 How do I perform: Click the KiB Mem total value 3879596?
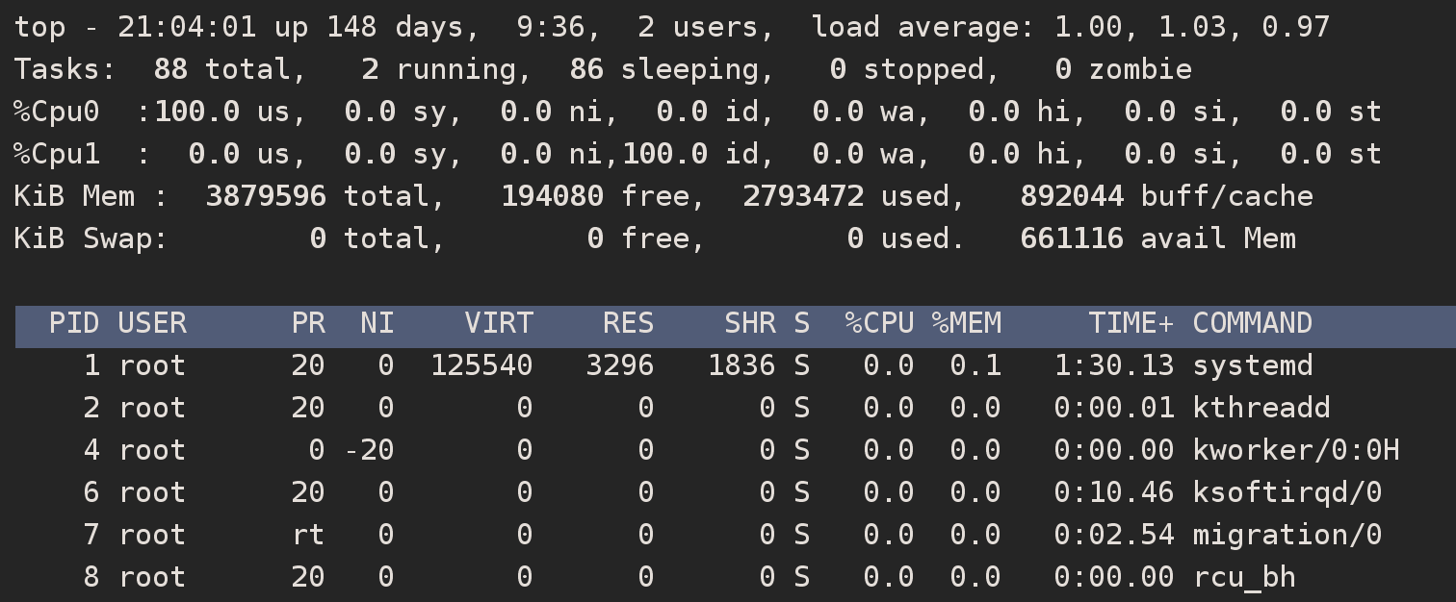tap(266, 196)
